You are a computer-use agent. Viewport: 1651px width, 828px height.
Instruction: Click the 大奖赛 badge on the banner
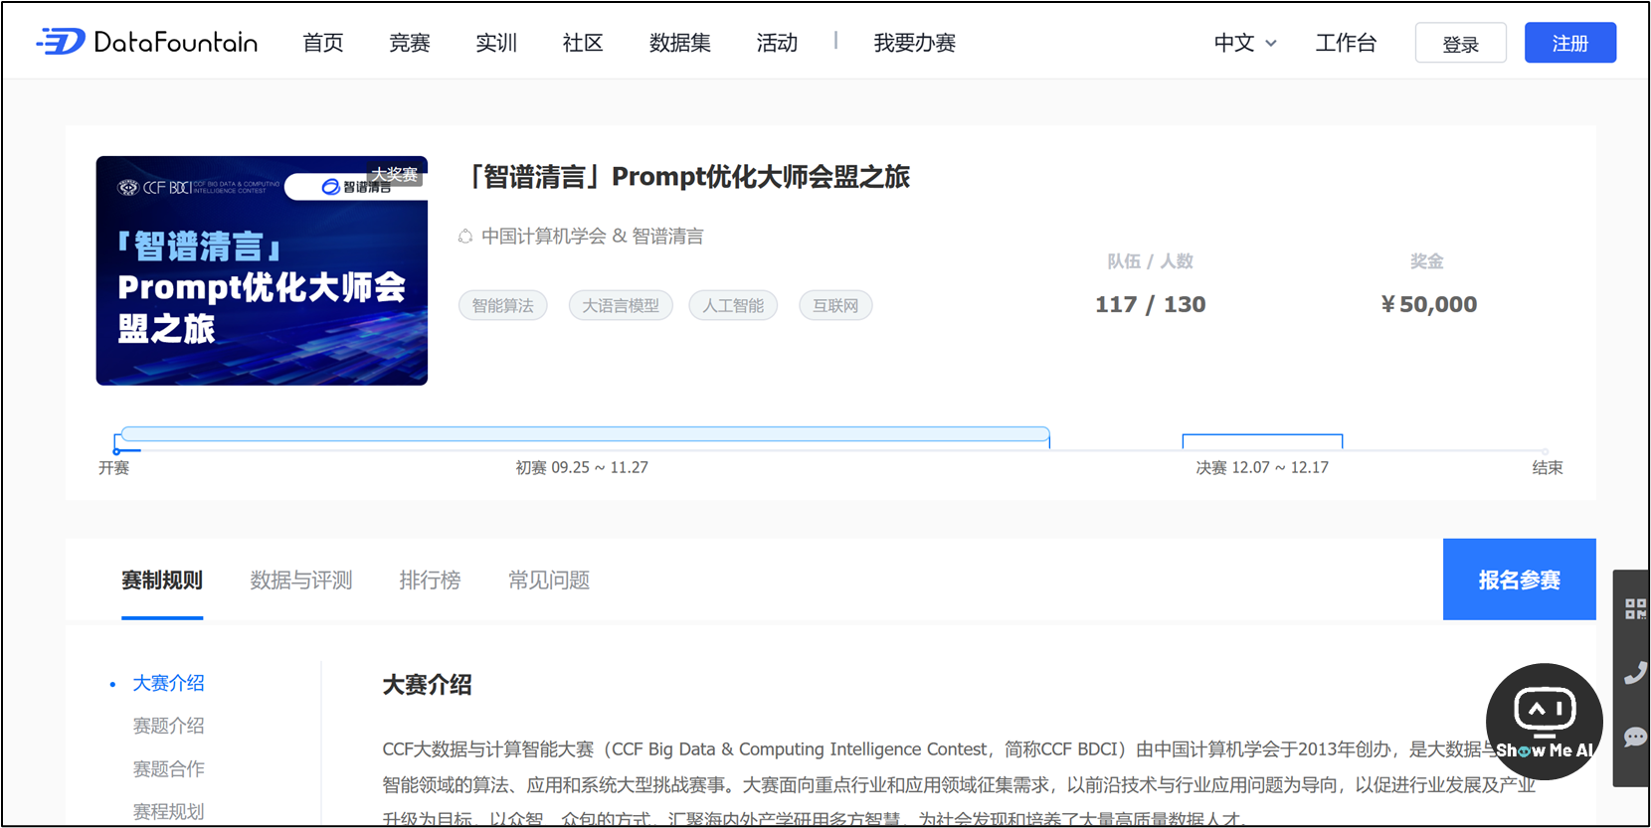point(395,175)
